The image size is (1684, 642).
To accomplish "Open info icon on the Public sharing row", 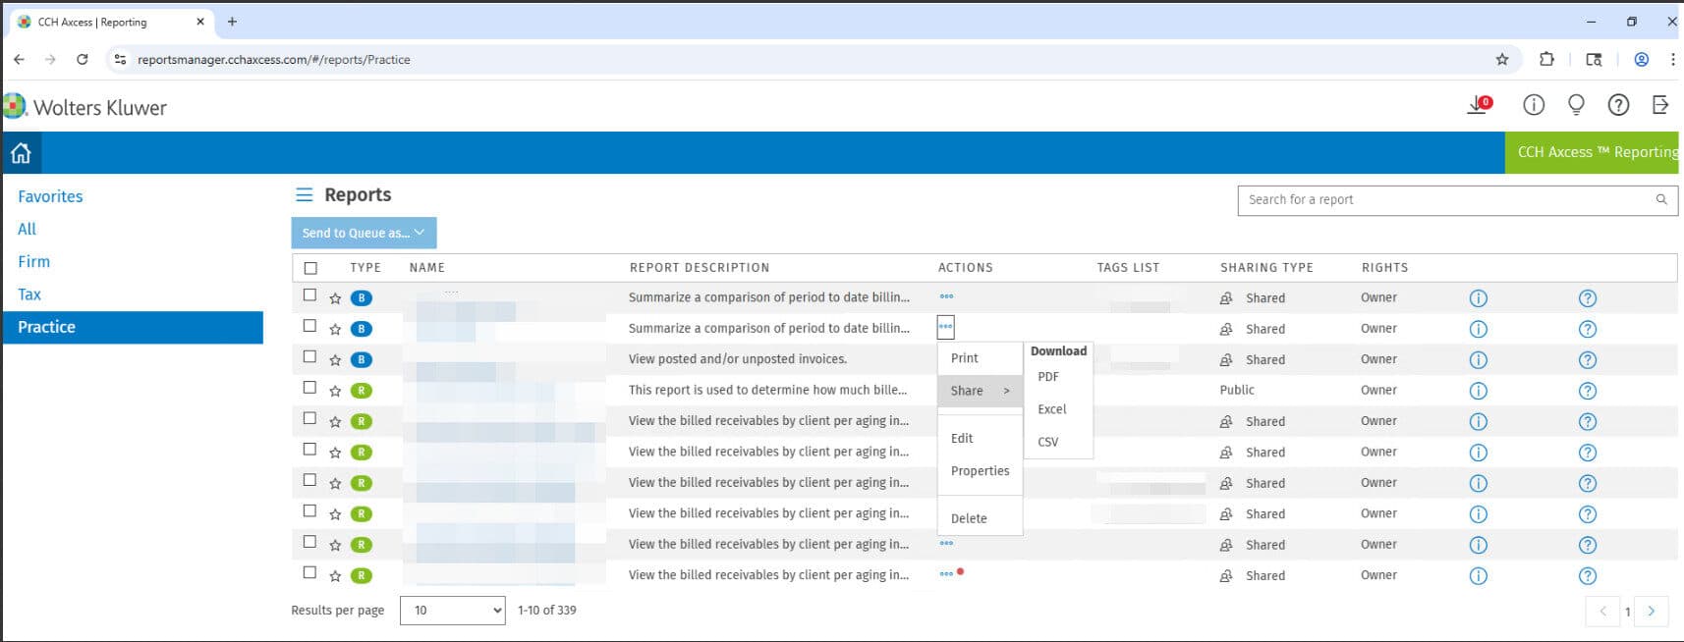I will pos(1478,391).
